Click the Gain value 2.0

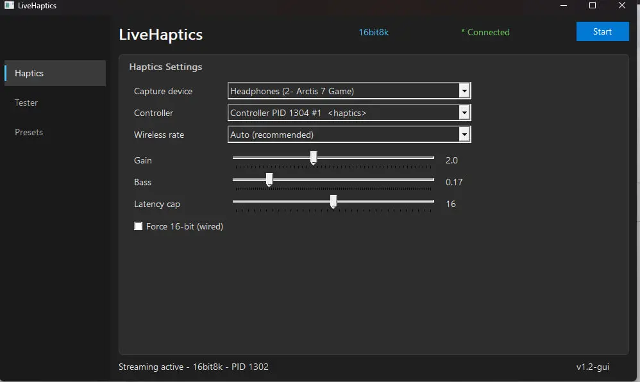(x=451, y=160)
